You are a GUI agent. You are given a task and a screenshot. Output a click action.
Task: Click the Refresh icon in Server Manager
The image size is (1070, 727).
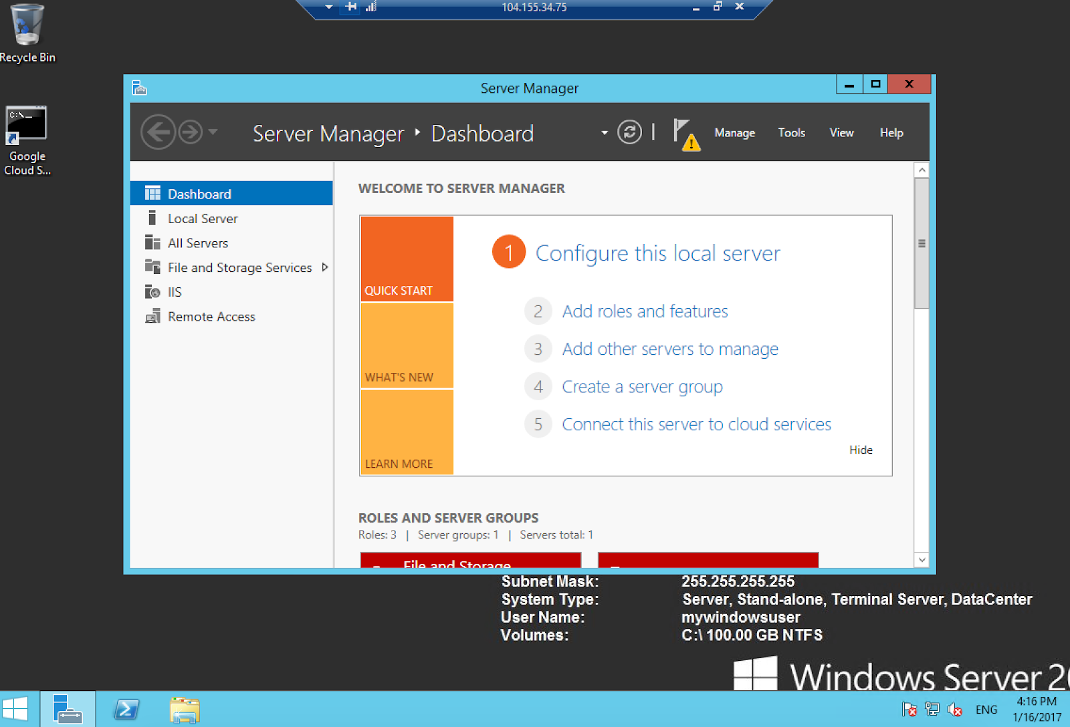pyautogui.click(x=629, y=132)
